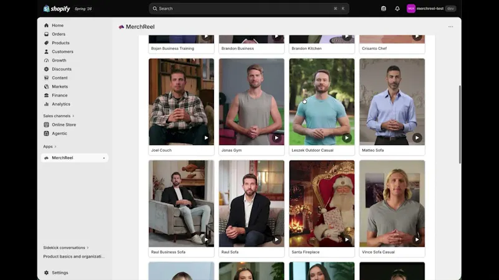Screen dimensions: 499x280
Task: Play the Leszek Outdoor Casual preview
Action: point(347,138)
